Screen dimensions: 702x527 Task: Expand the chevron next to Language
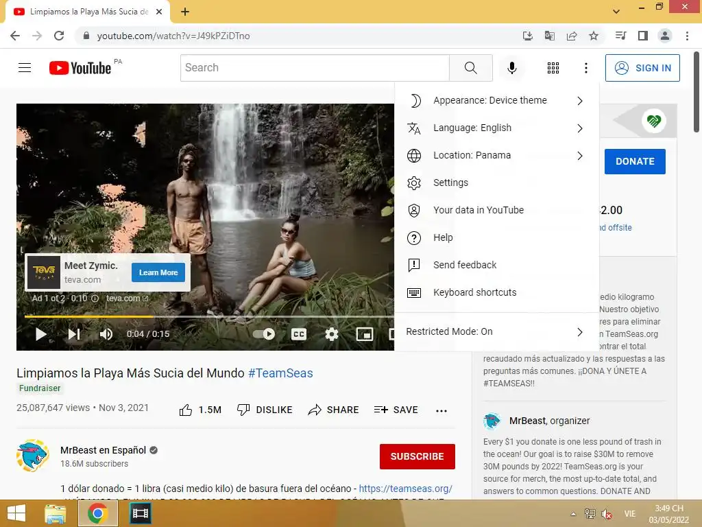[x=580, y=128]
